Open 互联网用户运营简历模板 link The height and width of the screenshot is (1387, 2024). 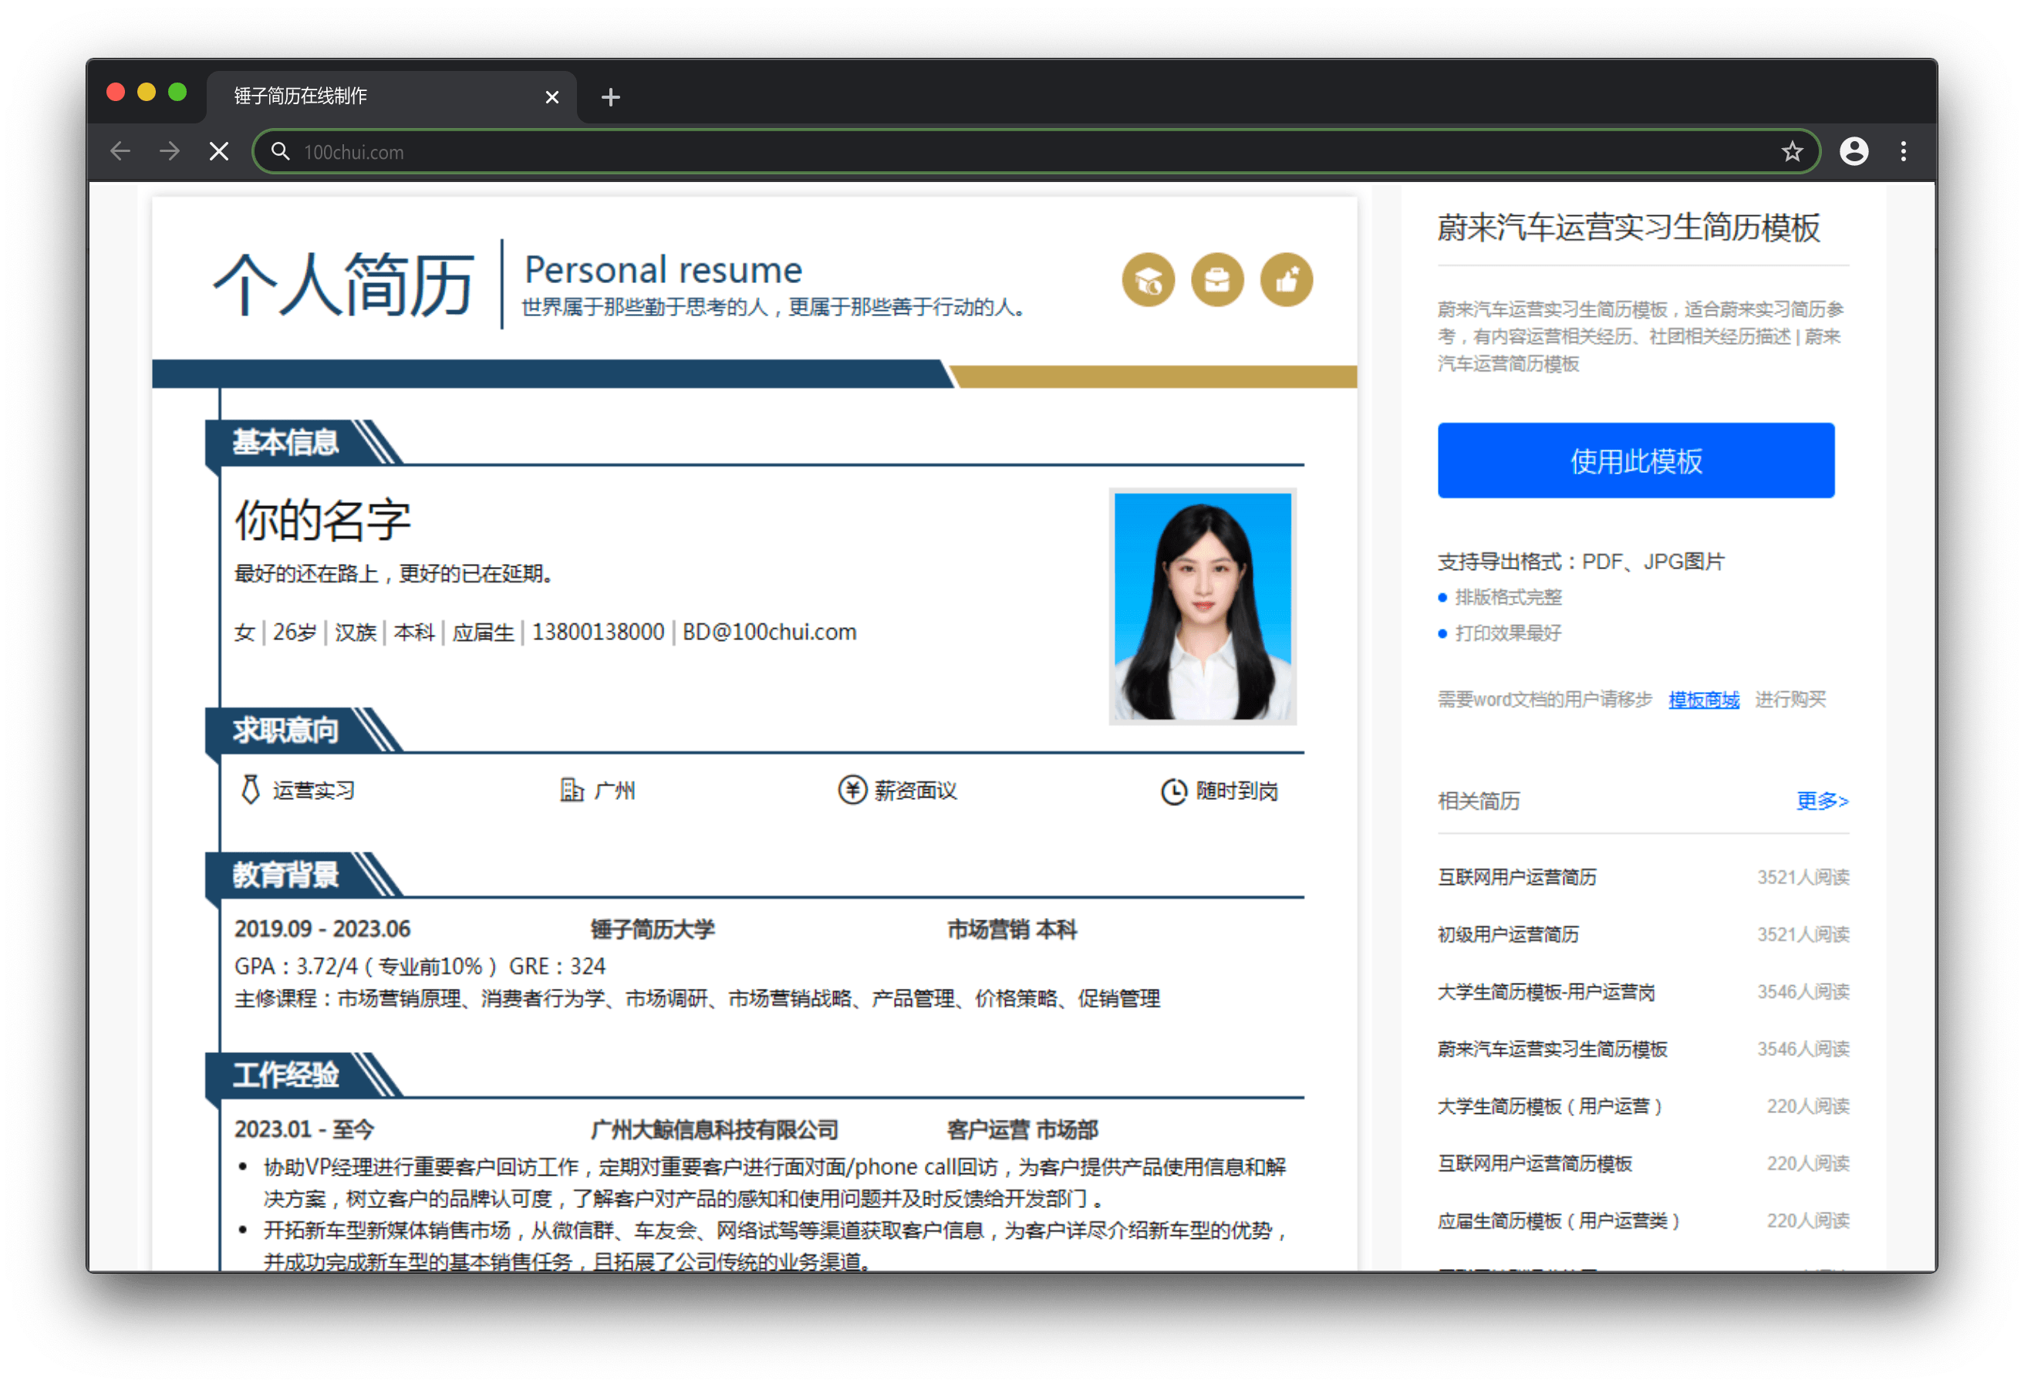pyautogui.click(x=1534, y=1164)
